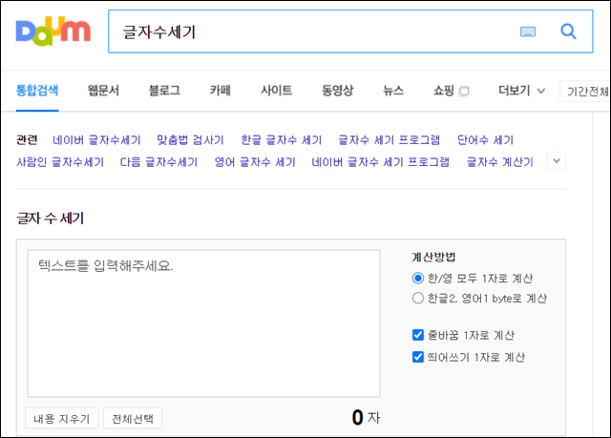Select the 동영상 tab
The width and height of the screenshot is (611, 438).
click(337, 91)
